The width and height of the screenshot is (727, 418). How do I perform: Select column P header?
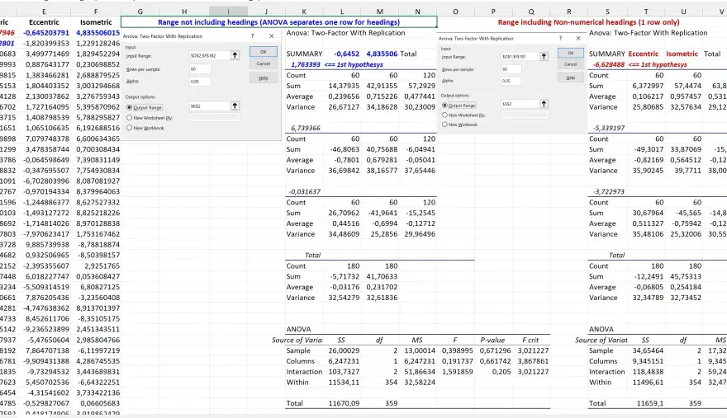pyautogui.click(x=493, y=12)
